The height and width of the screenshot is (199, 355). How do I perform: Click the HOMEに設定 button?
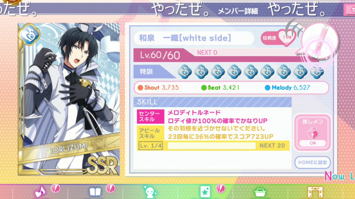click(312, 163)
